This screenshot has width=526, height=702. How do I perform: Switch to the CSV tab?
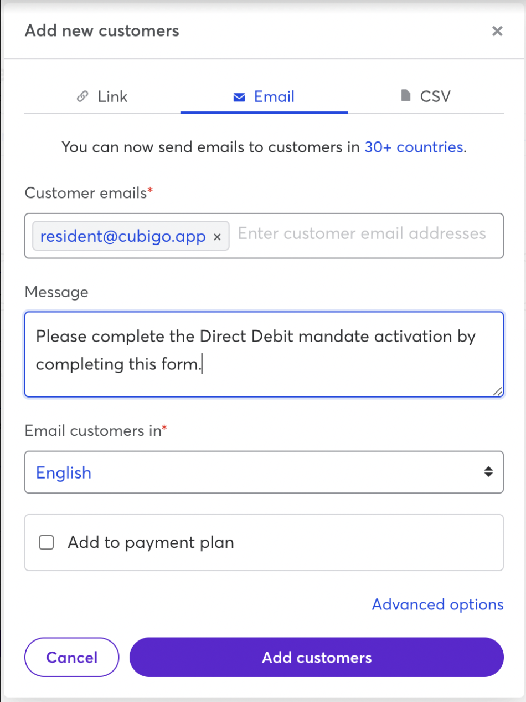click(425, 96)
